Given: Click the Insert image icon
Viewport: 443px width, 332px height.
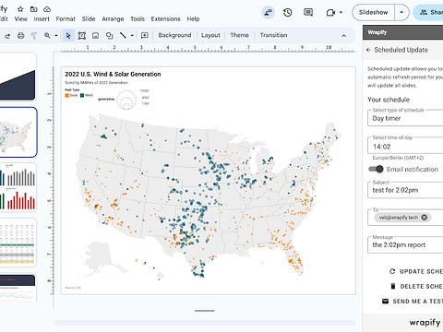Looking at the screenshot, I should point(96,36).
